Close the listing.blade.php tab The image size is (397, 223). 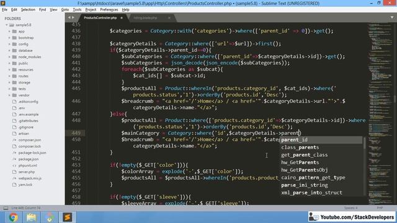pyautogui.click(x=169, y=18)
